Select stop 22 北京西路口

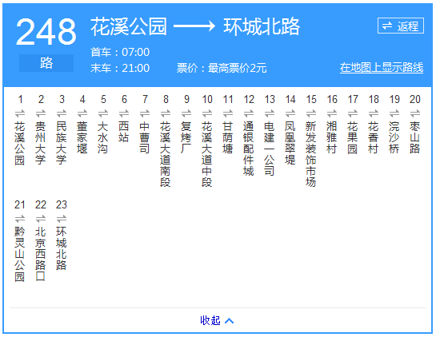41,254
